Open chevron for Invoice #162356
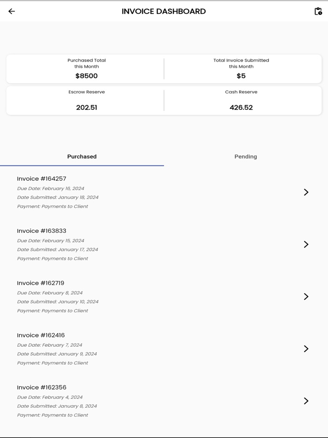Image resolution: width=328 pixels, height=438 pixels. (x=306, y=401)
